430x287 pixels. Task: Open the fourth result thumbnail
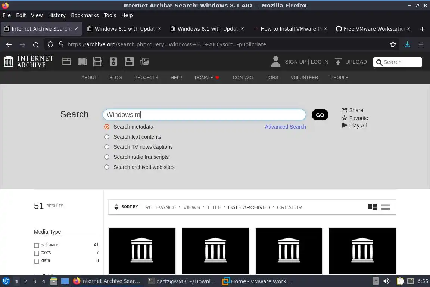coord(362,250)
